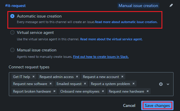Remove the Request new software tag

[x=51, y=84]
